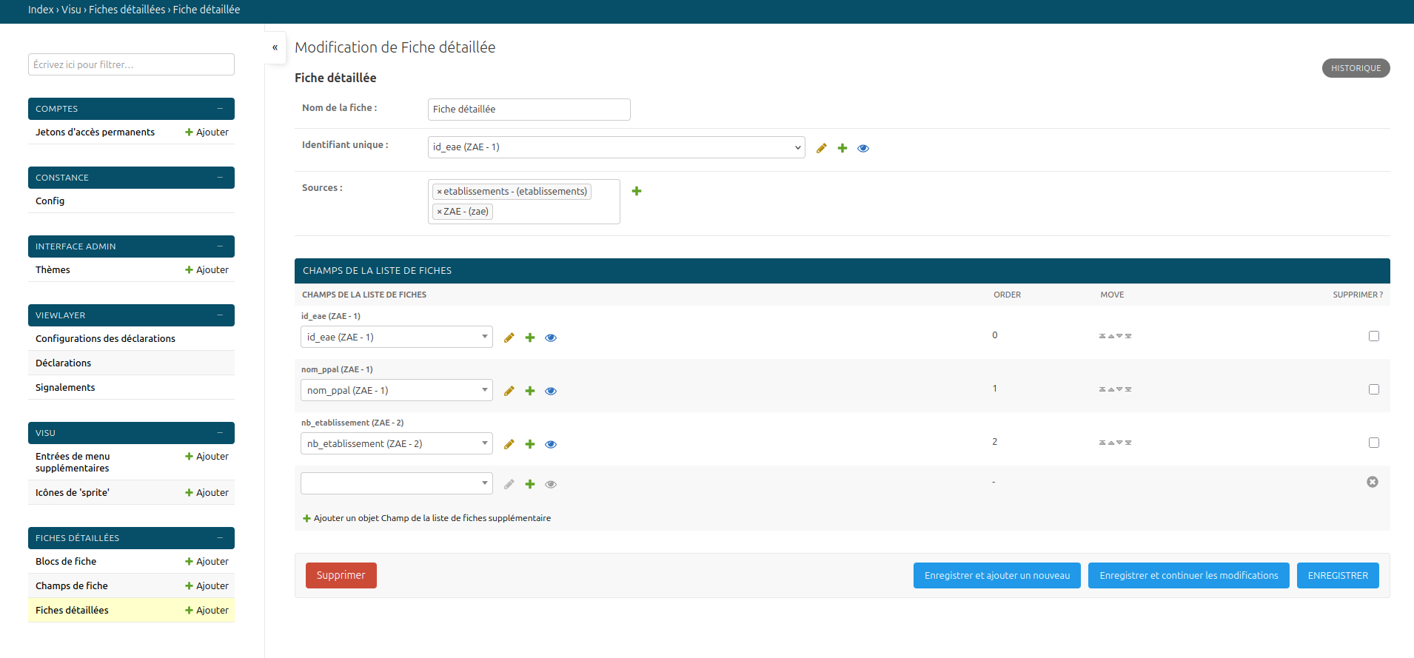Move the nom_ppal row up one step
The height and width of the screenshot is (658, 1414).
coord(1111,389)
